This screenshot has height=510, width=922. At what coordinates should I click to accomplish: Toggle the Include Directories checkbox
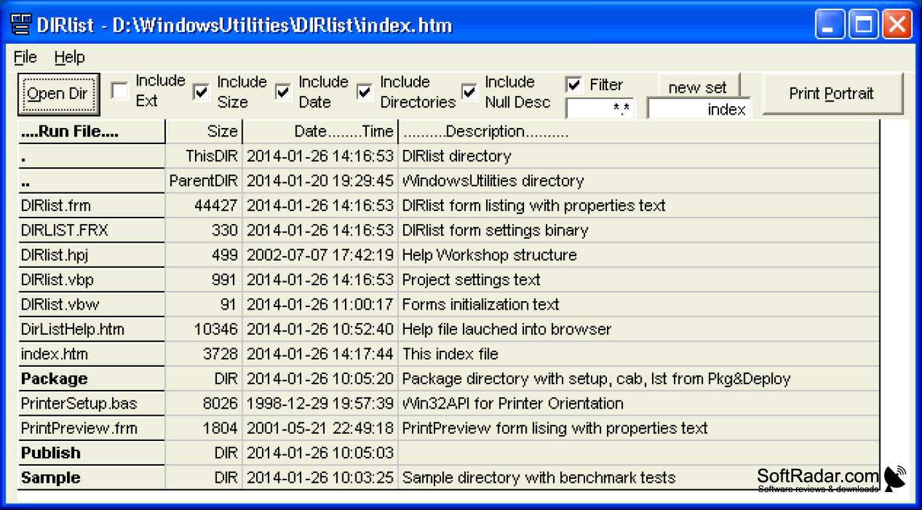click(x=365, y=91)
